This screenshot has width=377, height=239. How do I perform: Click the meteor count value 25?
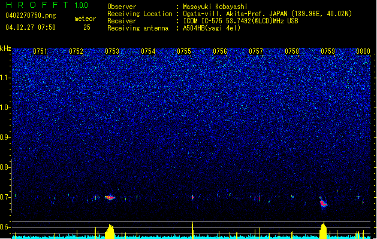coord(87,27)
